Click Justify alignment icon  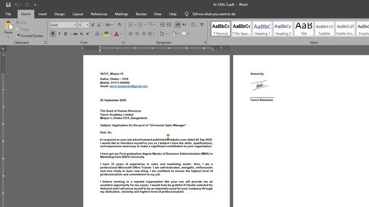click(150, 34)
